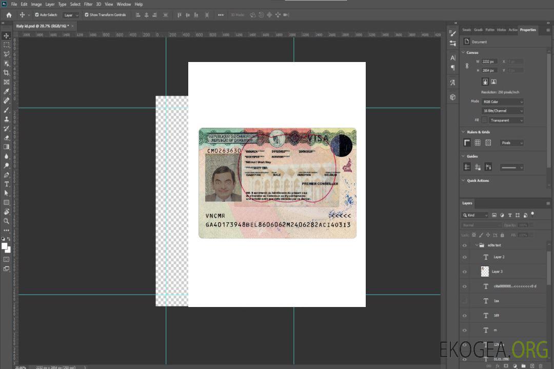
Task: Collapse the Canvas section
Action: (463, 52)
